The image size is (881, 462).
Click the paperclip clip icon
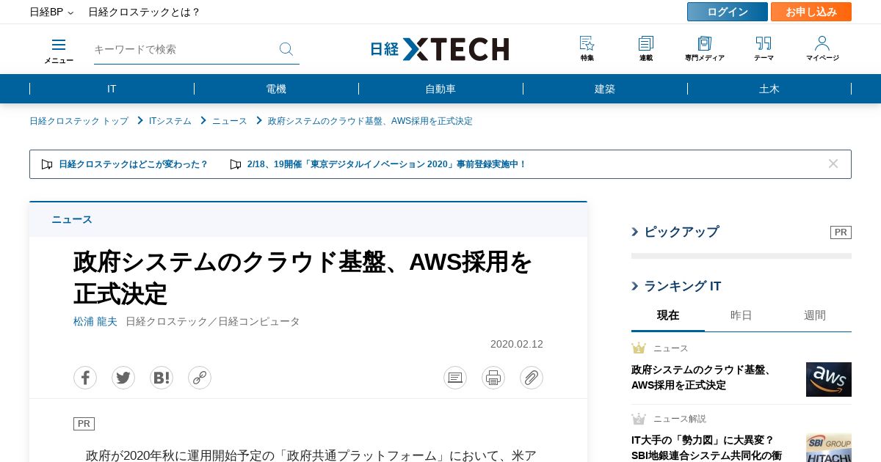pos(532,378)
